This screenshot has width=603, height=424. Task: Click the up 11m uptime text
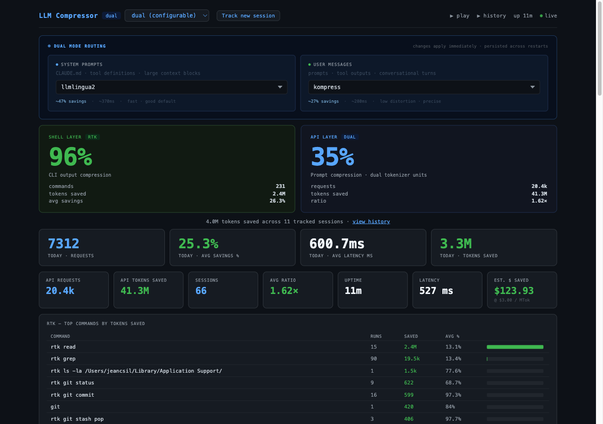click(523, 16)
